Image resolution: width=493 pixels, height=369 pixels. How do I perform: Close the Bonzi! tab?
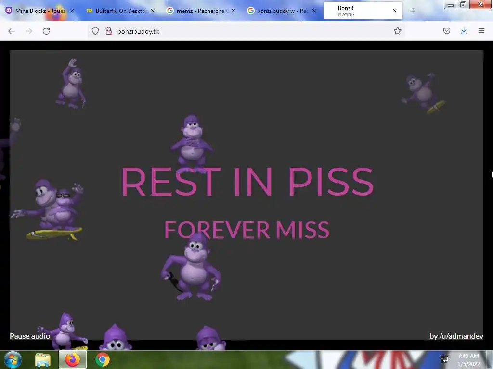coord(395,11)
